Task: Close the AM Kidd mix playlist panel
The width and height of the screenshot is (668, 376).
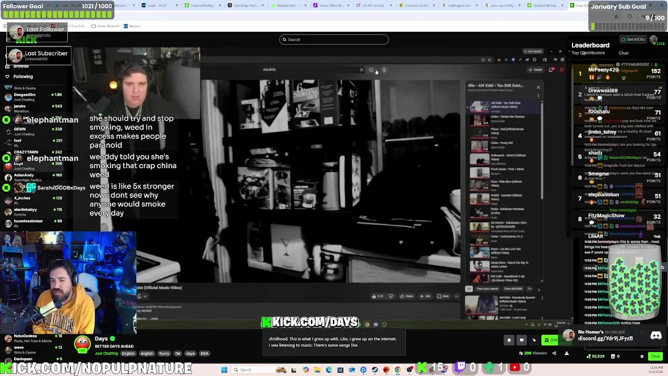Action: point(538,87)
